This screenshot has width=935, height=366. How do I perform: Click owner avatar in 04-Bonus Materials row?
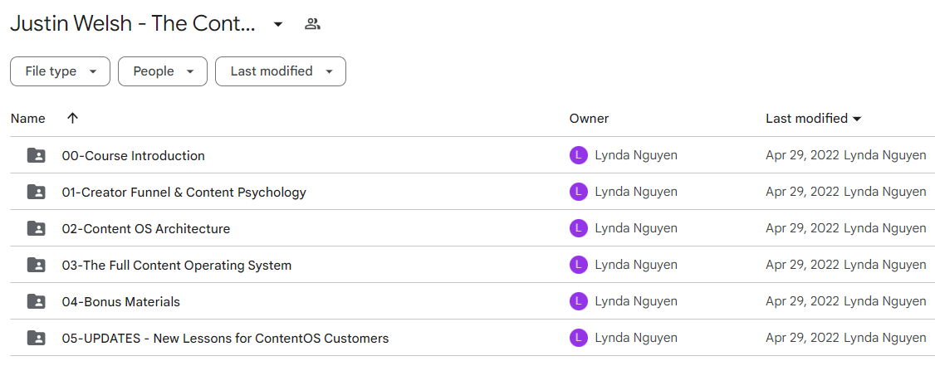coord(579,301)
